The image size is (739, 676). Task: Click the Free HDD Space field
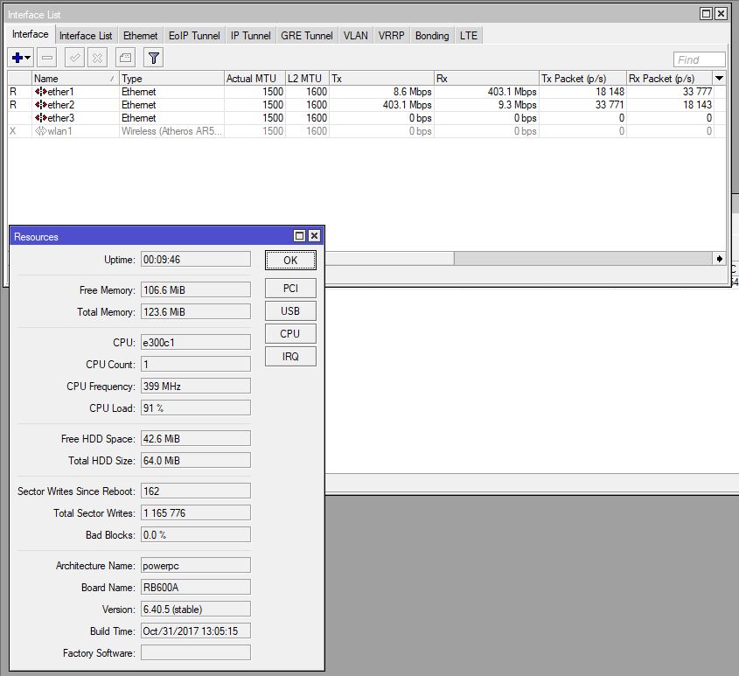(196, 438)
